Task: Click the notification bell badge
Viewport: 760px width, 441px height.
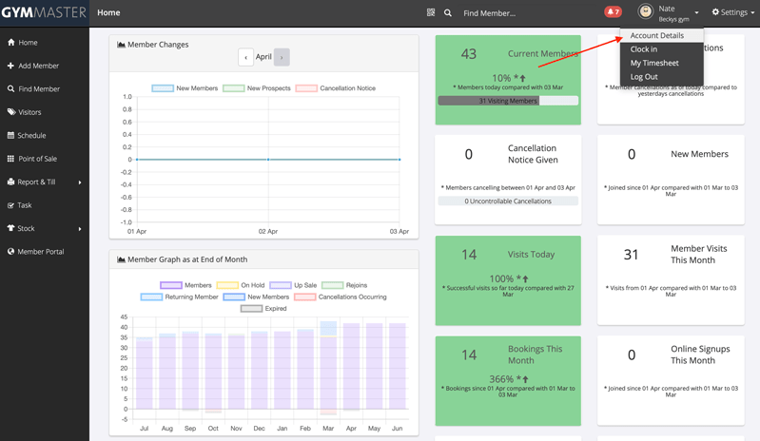Action: pyautogui.click(x=613, y=12)
